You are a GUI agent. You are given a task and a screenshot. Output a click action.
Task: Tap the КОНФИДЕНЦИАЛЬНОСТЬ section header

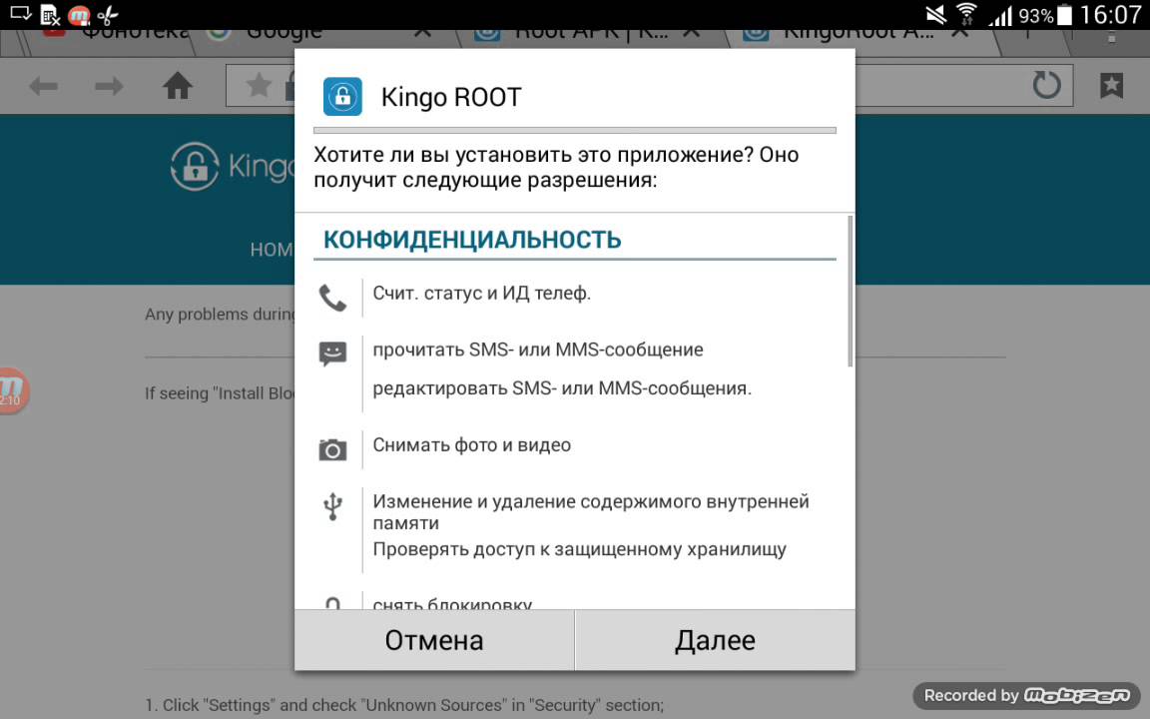(472, 240)
